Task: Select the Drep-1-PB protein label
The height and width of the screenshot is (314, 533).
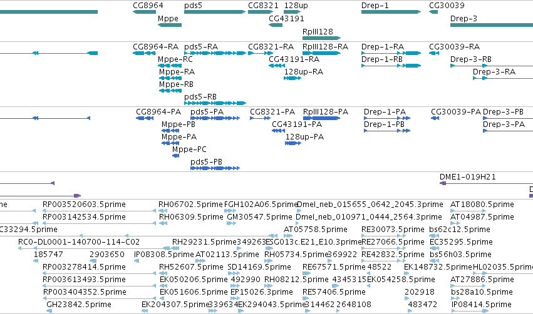Action: click(x=384, y=124)
